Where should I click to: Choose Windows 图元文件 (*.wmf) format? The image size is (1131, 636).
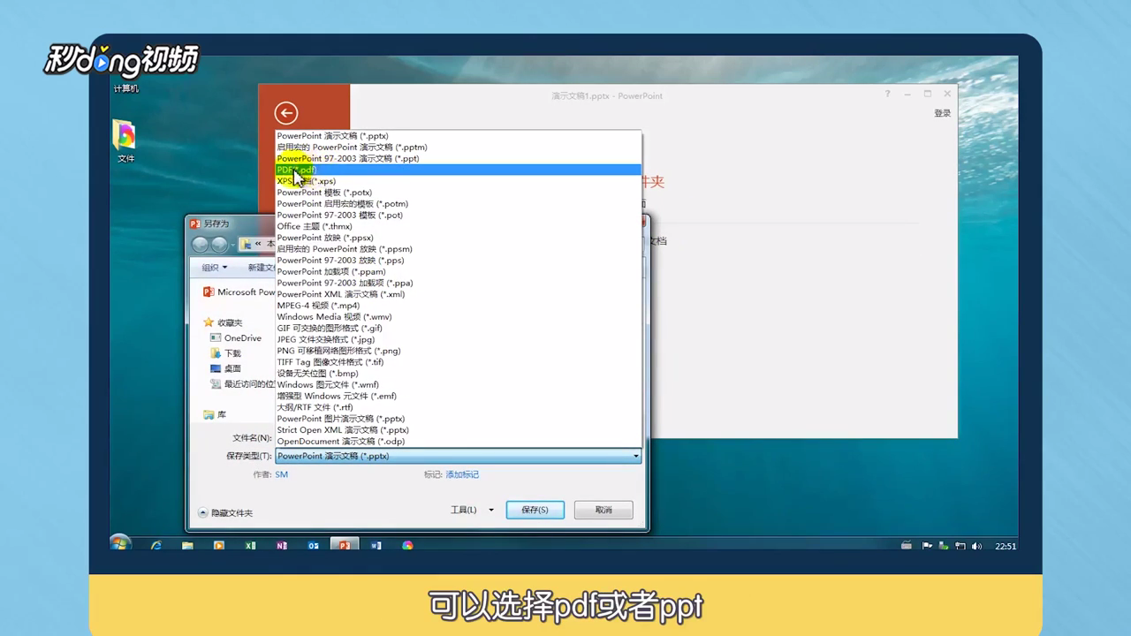coord(458,385)
